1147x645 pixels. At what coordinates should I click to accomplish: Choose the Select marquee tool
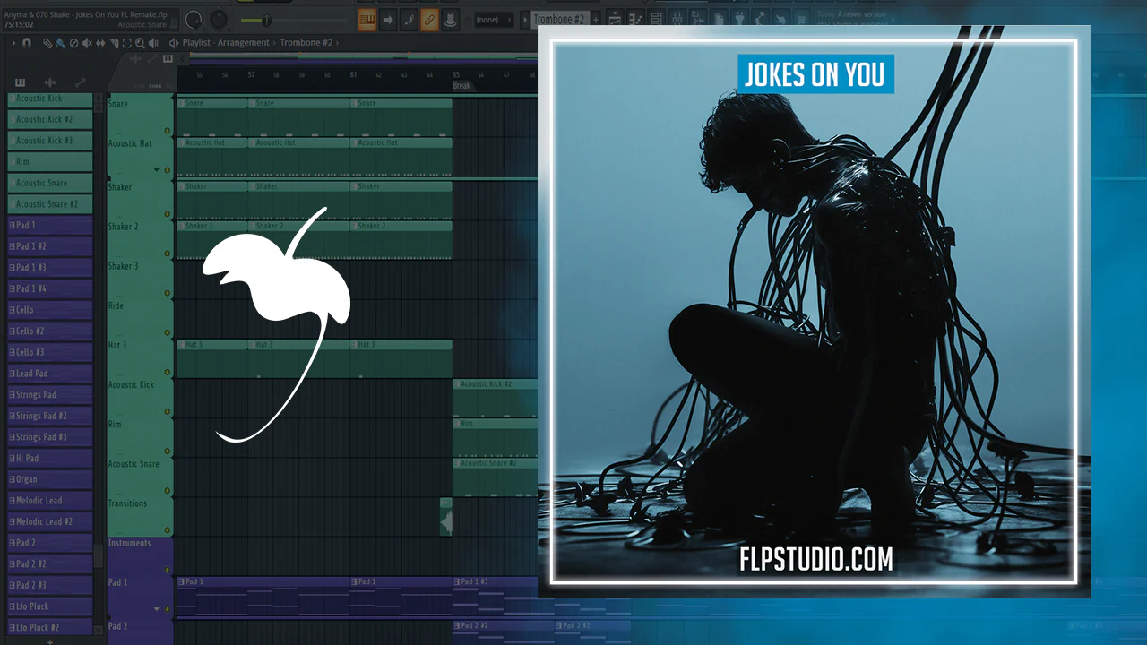[127, 42]
